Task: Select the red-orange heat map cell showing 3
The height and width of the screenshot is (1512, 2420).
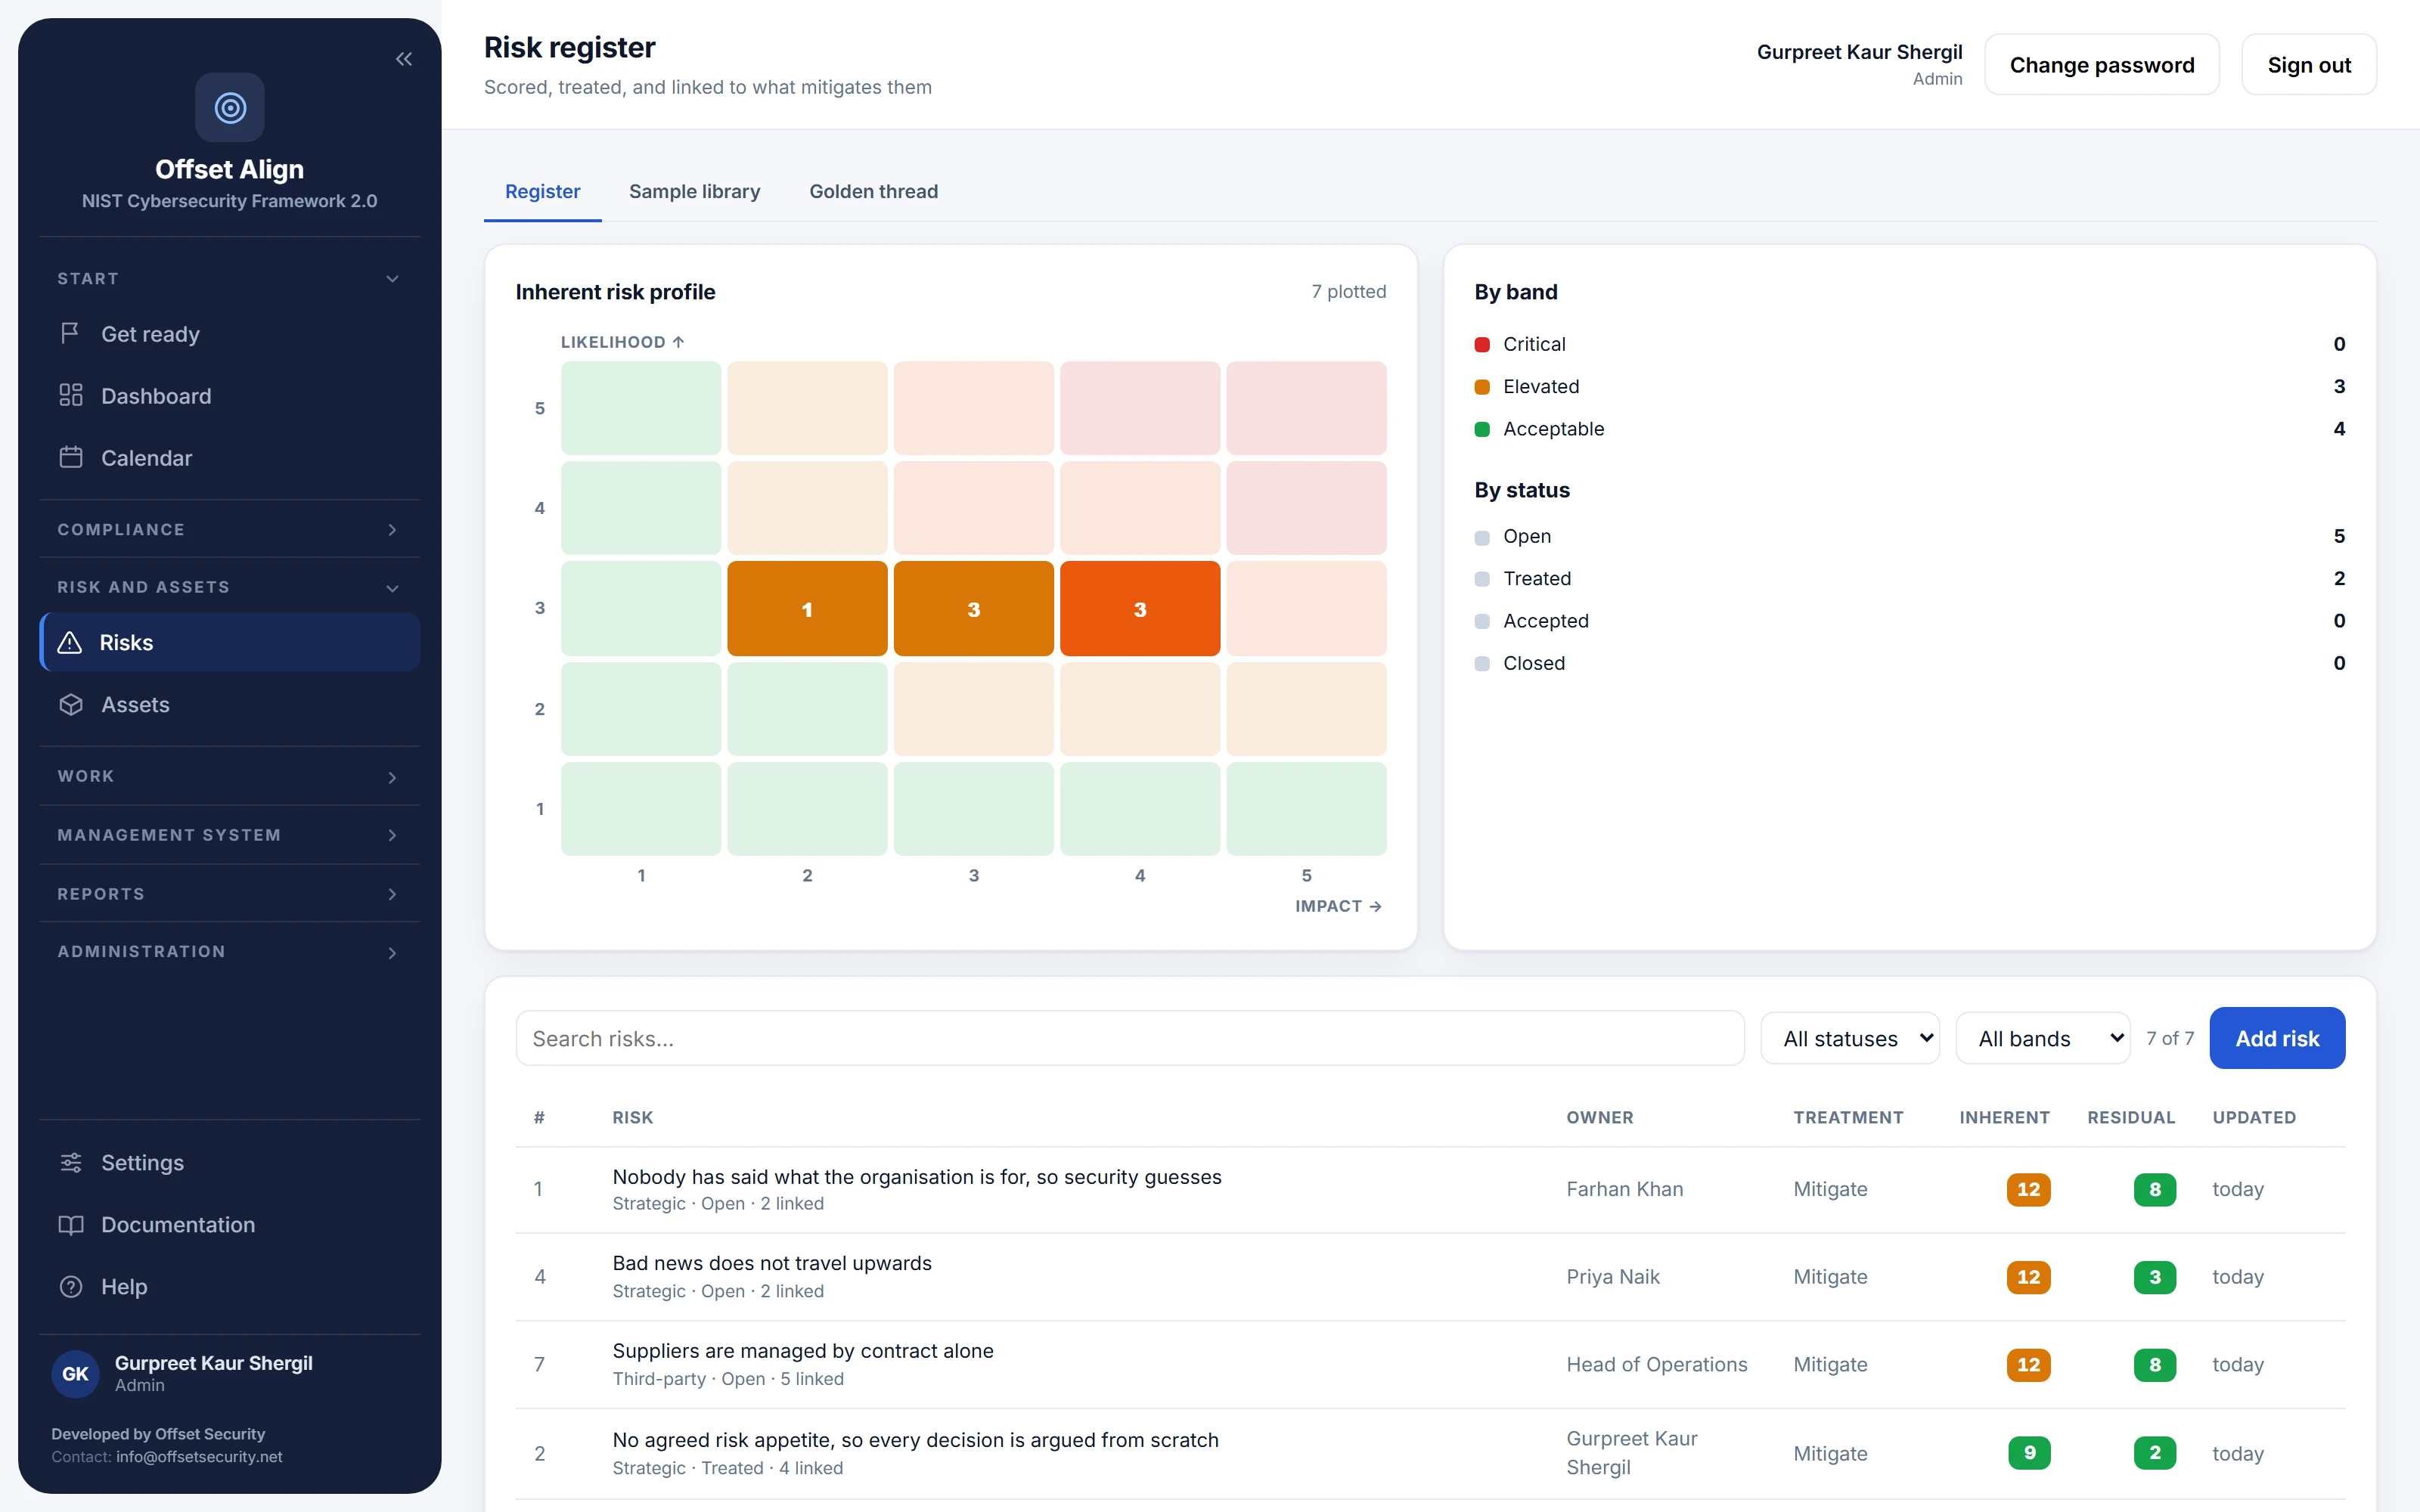Action: tap(1140, 608)
